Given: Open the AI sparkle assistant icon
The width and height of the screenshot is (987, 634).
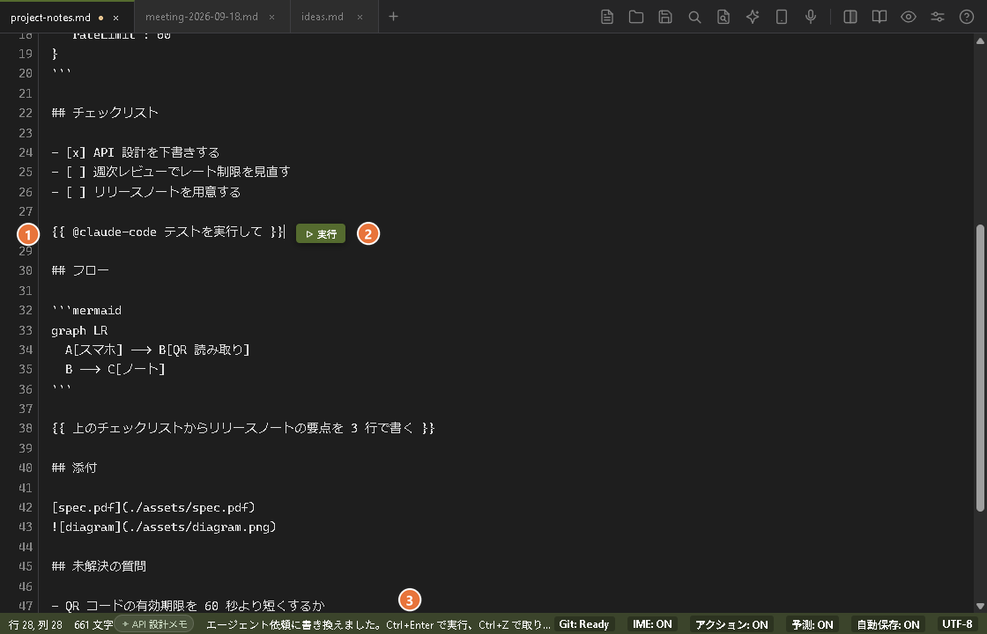Looking at the screenshot, I should tap(753, 17).
